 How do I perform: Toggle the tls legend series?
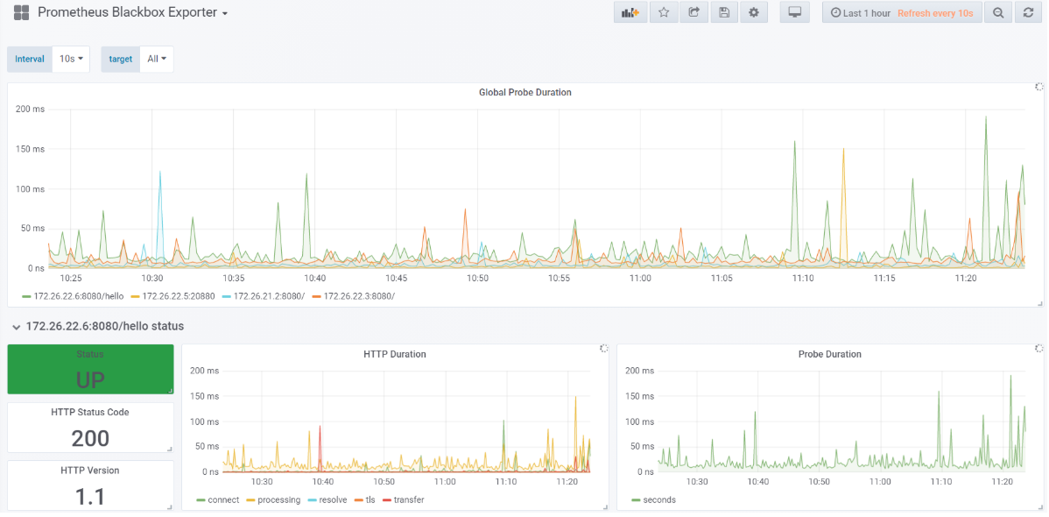[365, 500]
